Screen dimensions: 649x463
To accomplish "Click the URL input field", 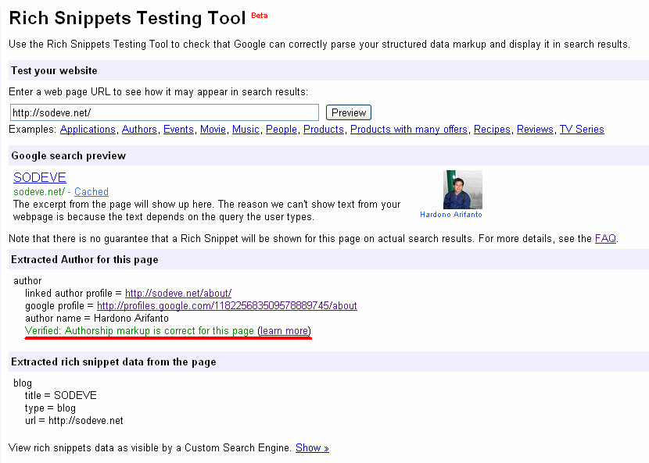I will (164, 112).
